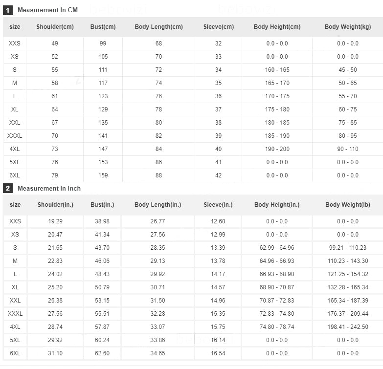Click the Bust(cm) column header

[103, 27]
